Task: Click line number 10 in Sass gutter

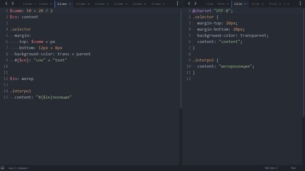Action: pos(6,66)
